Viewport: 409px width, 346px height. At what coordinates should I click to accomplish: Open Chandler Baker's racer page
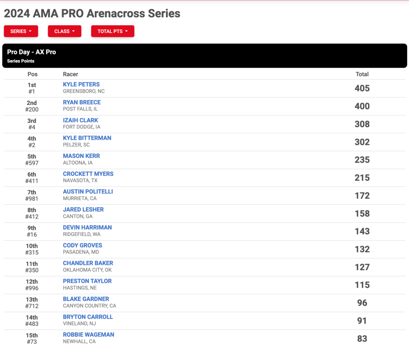[x=88, y=263]
